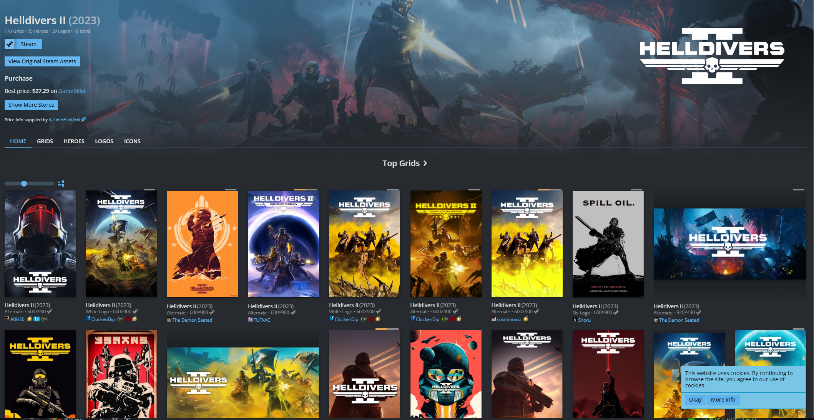The image size is (814, 420).
Task: Open the display options icon beside the size slider
Action: [61, 184]
